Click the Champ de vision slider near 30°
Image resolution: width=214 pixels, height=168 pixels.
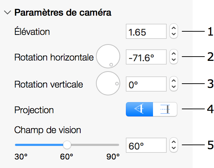point(17,145)
